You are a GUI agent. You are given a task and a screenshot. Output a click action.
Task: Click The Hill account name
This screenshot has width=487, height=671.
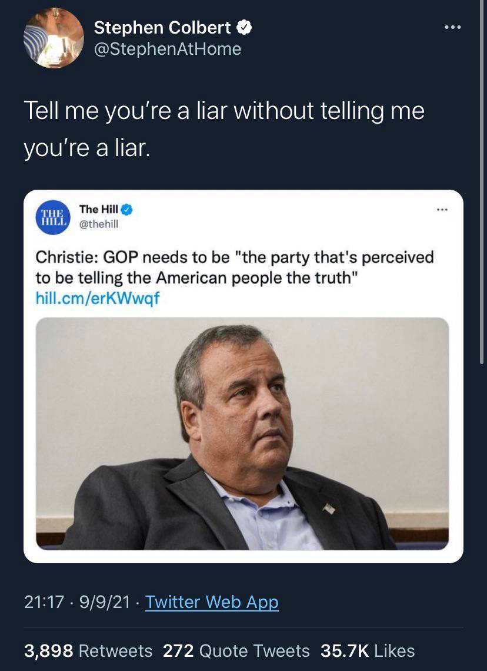[98, 209]
